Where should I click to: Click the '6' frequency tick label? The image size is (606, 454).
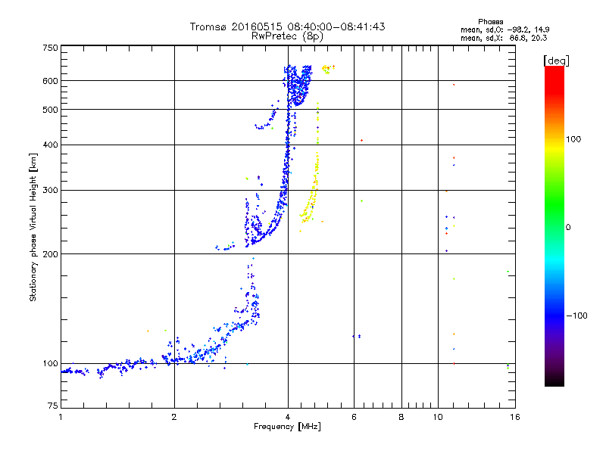pyautogui.click(x=354, y=417)
